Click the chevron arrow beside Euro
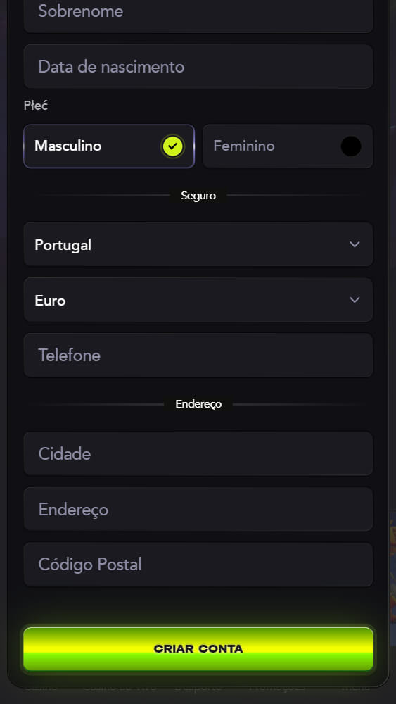The height and width of the screenshot is (704, 396). point(355,299)
